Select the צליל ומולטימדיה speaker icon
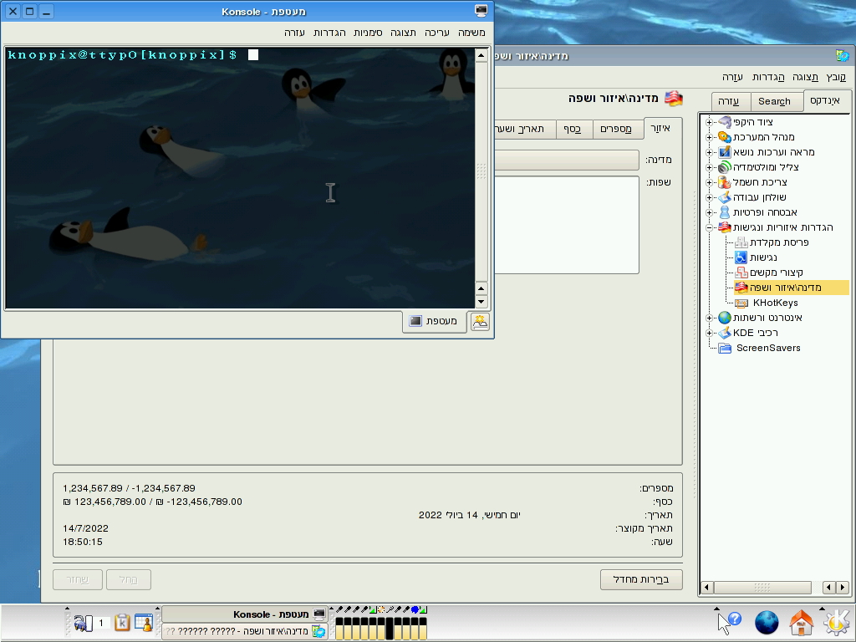Screen dimensions: 856x642 pyautogui.click(x=725, y=167)
